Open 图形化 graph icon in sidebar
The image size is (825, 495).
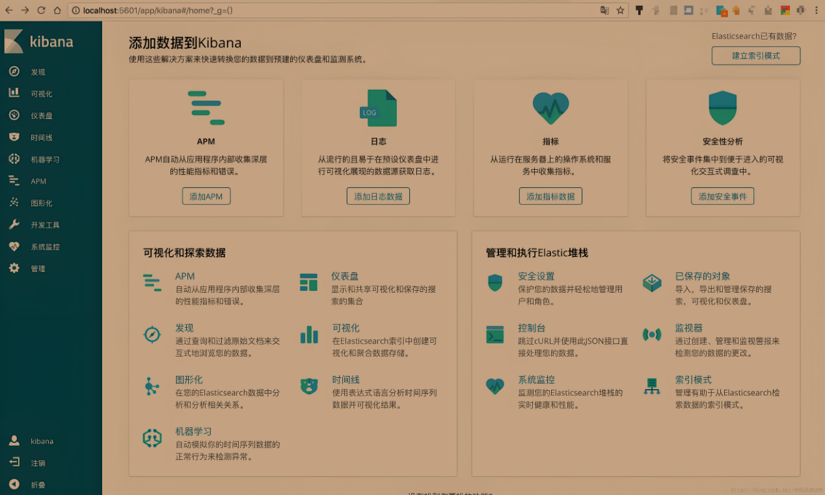pos(14,202)
